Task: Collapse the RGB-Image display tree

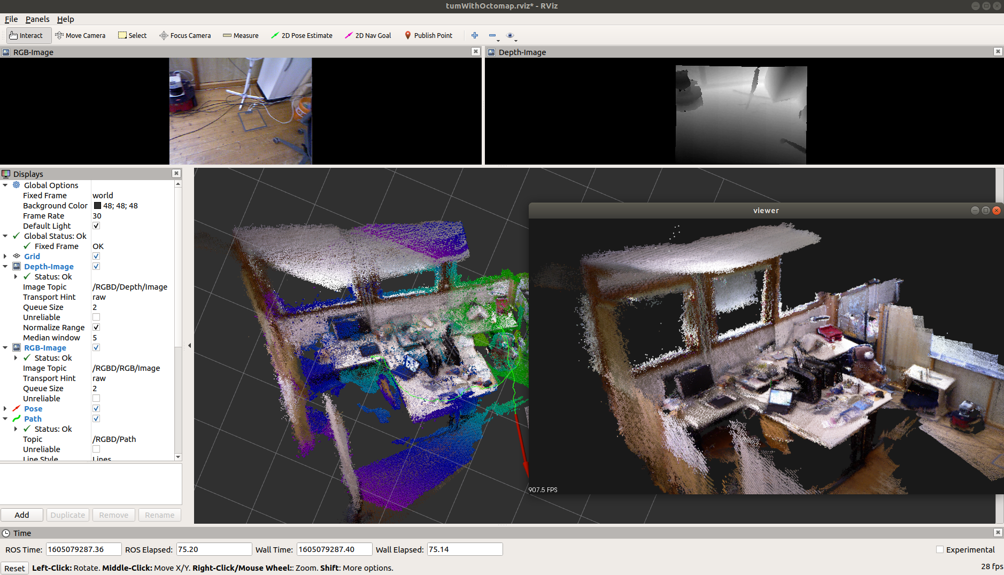Action: point(5,347)
